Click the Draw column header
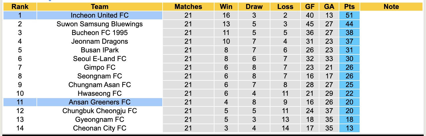The width and height of the screenshot is (426, 136). 254,7
